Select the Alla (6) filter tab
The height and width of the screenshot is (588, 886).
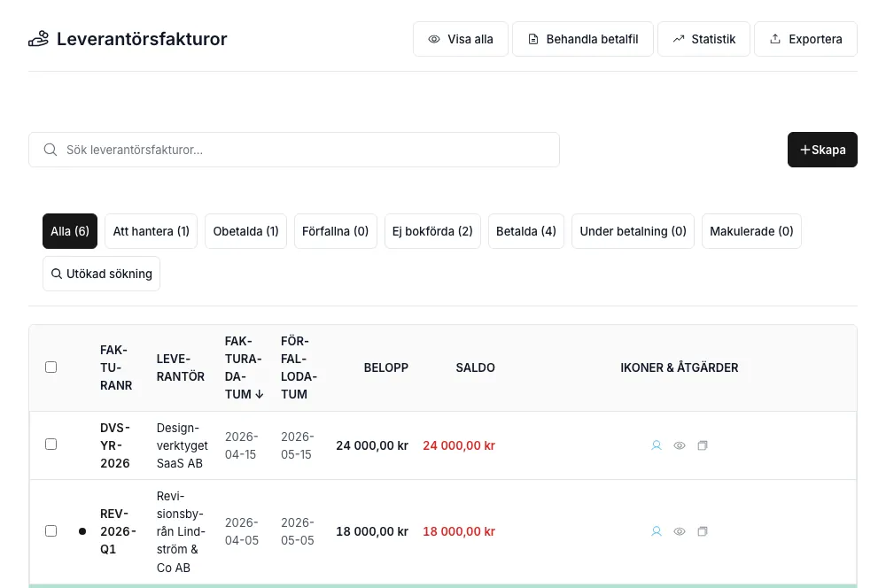click(x=70, y=231)
